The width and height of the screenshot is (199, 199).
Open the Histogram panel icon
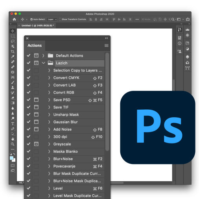pyautogui.click(x=188, y=29)
